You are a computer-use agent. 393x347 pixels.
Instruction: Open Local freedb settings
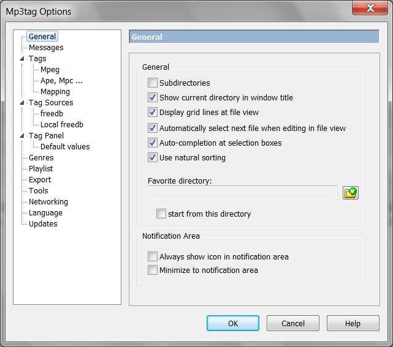coord(62,125)
